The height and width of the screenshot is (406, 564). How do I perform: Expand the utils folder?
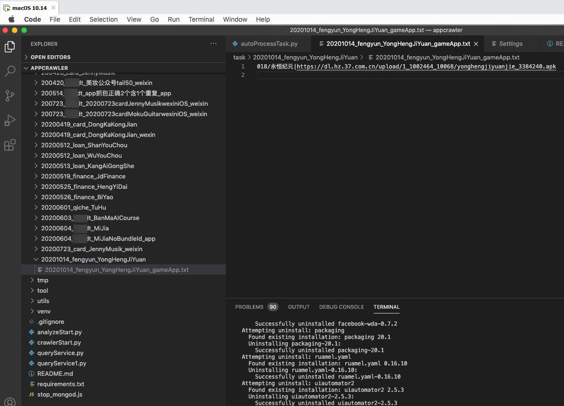pos(32,301)
